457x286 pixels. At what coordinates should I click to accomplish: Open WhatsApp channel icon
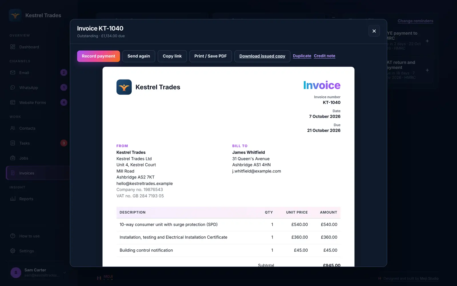click(x=13, y=88)
